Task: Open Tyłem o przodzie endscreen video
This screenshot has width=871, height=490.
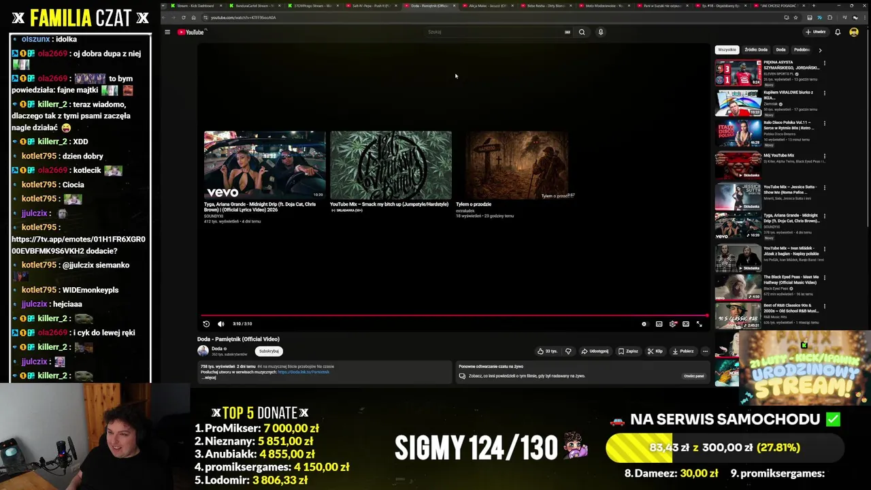Action: pyautogui.click(x=516, y=165)
